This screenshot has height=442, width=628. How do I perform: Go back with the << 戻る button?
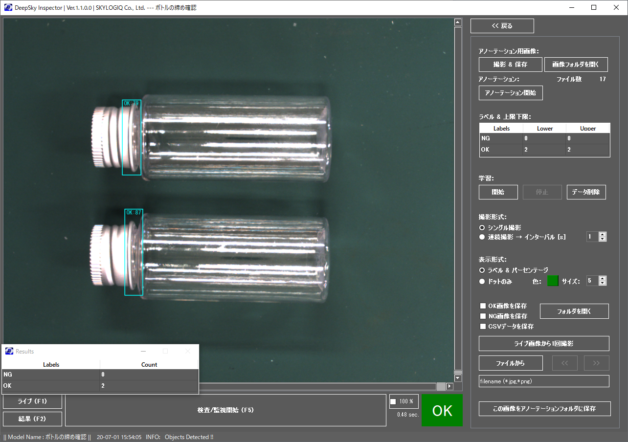point(502,26)
